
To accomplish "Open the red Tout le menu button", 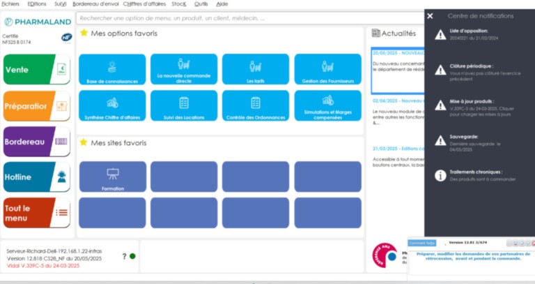I will pyautogui.click(x=36, y=212).
